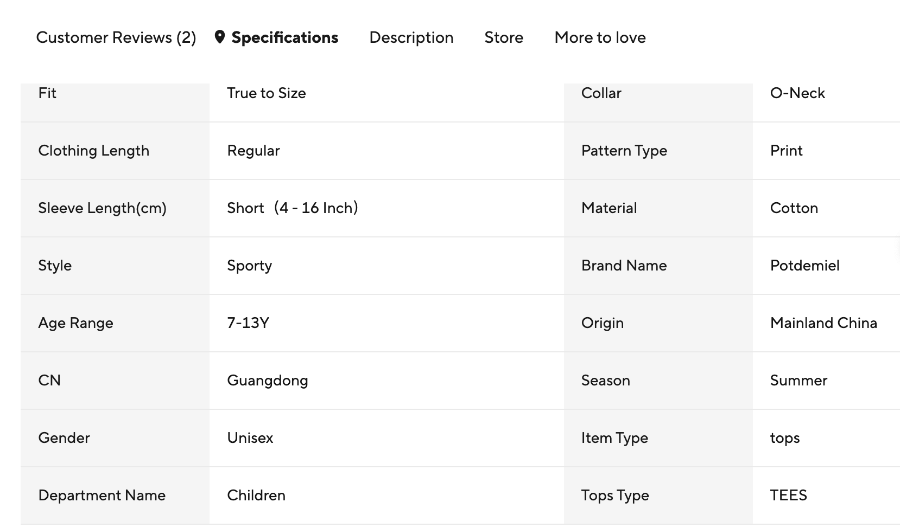
Task: Click the location pin icon beside Specifications
Action: (219, 37)
